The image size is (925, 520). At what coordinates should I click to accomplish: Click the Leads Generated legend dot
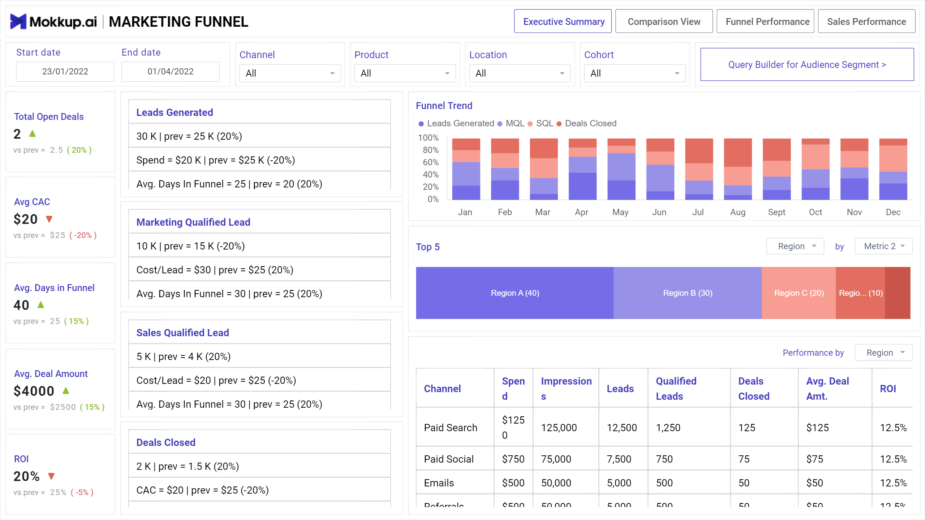pyautogui.click(x=421, y=124)
